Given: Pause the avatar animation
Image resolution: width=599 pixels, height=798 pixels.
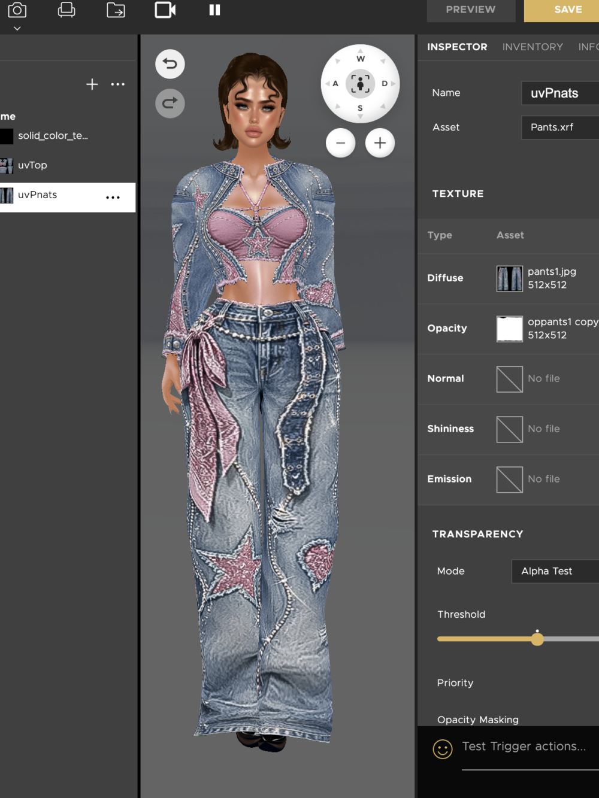Looking at the screenshot, I should 214,10.
